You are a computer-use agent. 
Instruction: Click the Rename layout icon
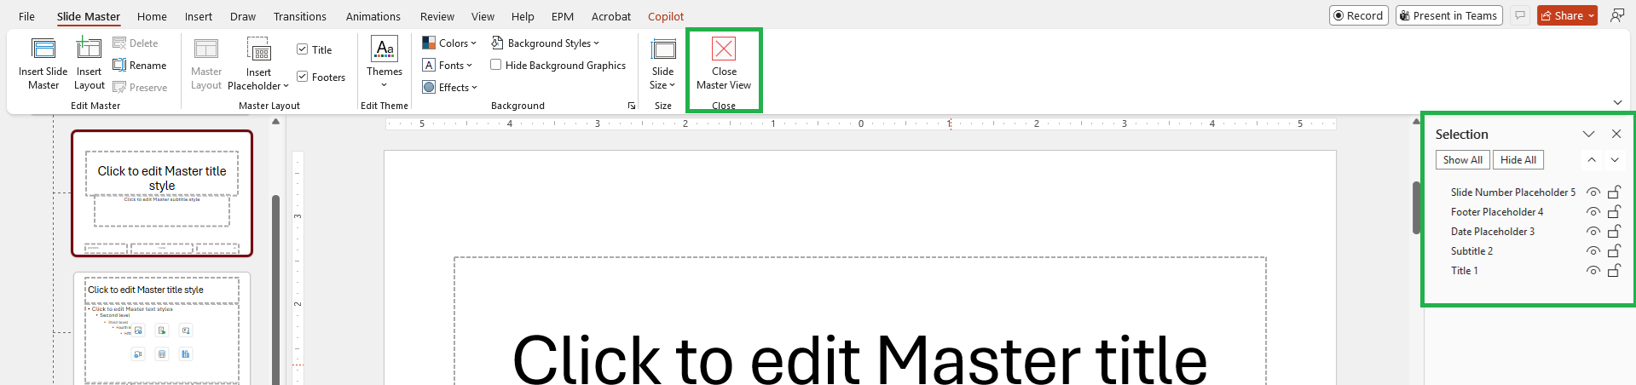point(119,65)
